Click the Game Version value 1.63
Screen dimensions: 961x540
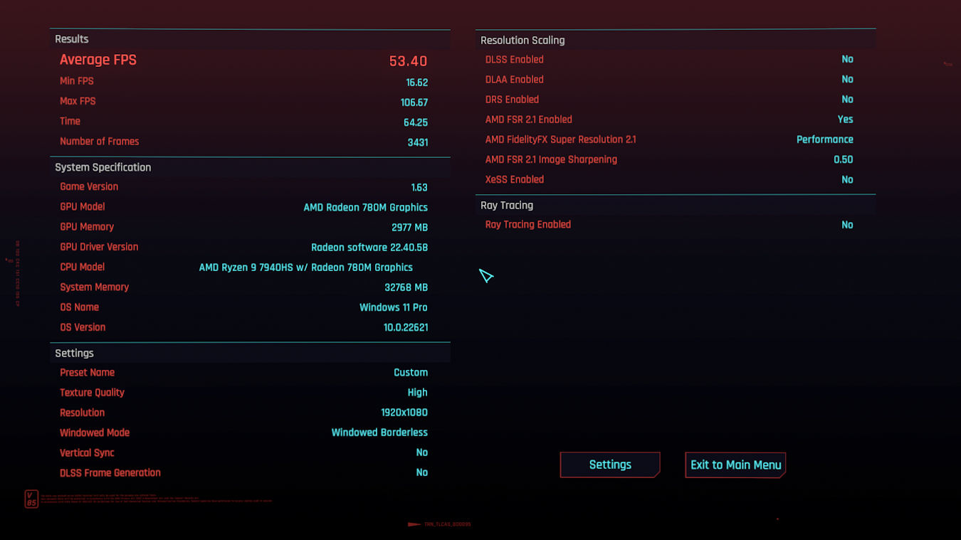[x=419, y=188]
